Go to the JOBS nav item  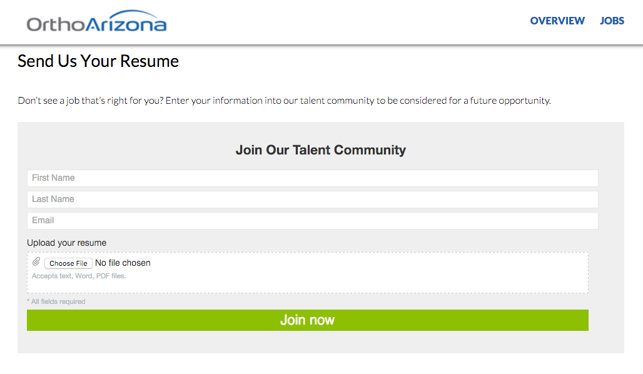[612, 21]
